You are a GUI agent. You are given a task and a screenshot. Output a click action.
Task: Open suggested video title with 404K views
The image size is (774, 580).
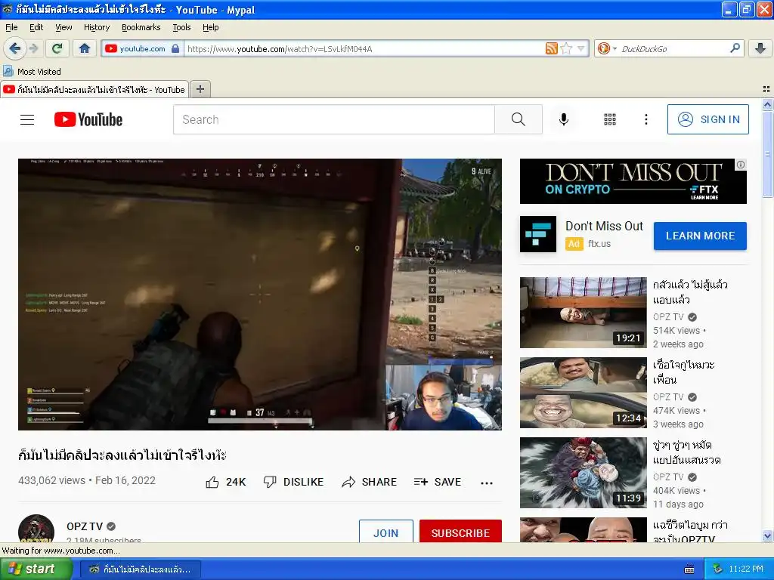686,452
